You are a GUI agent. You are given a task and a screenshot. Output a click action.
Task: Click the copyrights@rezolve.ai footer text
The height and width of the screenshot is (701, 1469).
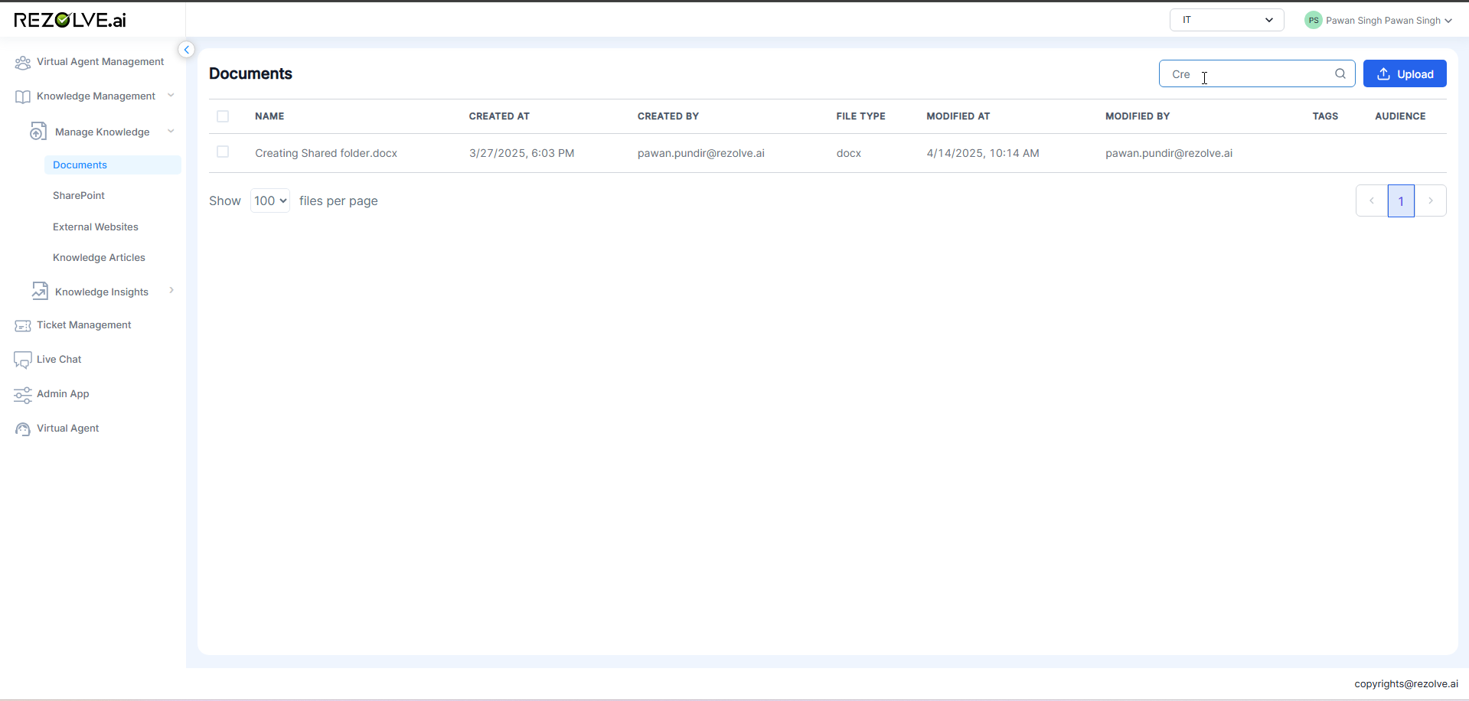coord(1406,683)
